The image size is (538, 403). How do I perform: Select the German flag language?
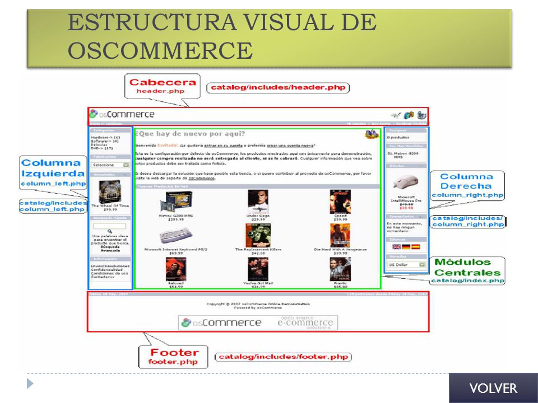coord(406,247)
